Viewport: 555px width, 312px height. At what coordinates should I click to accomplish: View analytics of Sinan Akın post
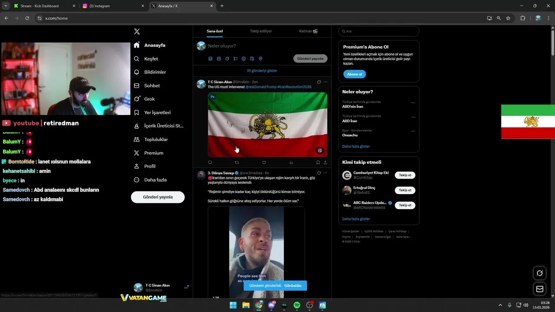pyautogui.click(x=291, y=162)
